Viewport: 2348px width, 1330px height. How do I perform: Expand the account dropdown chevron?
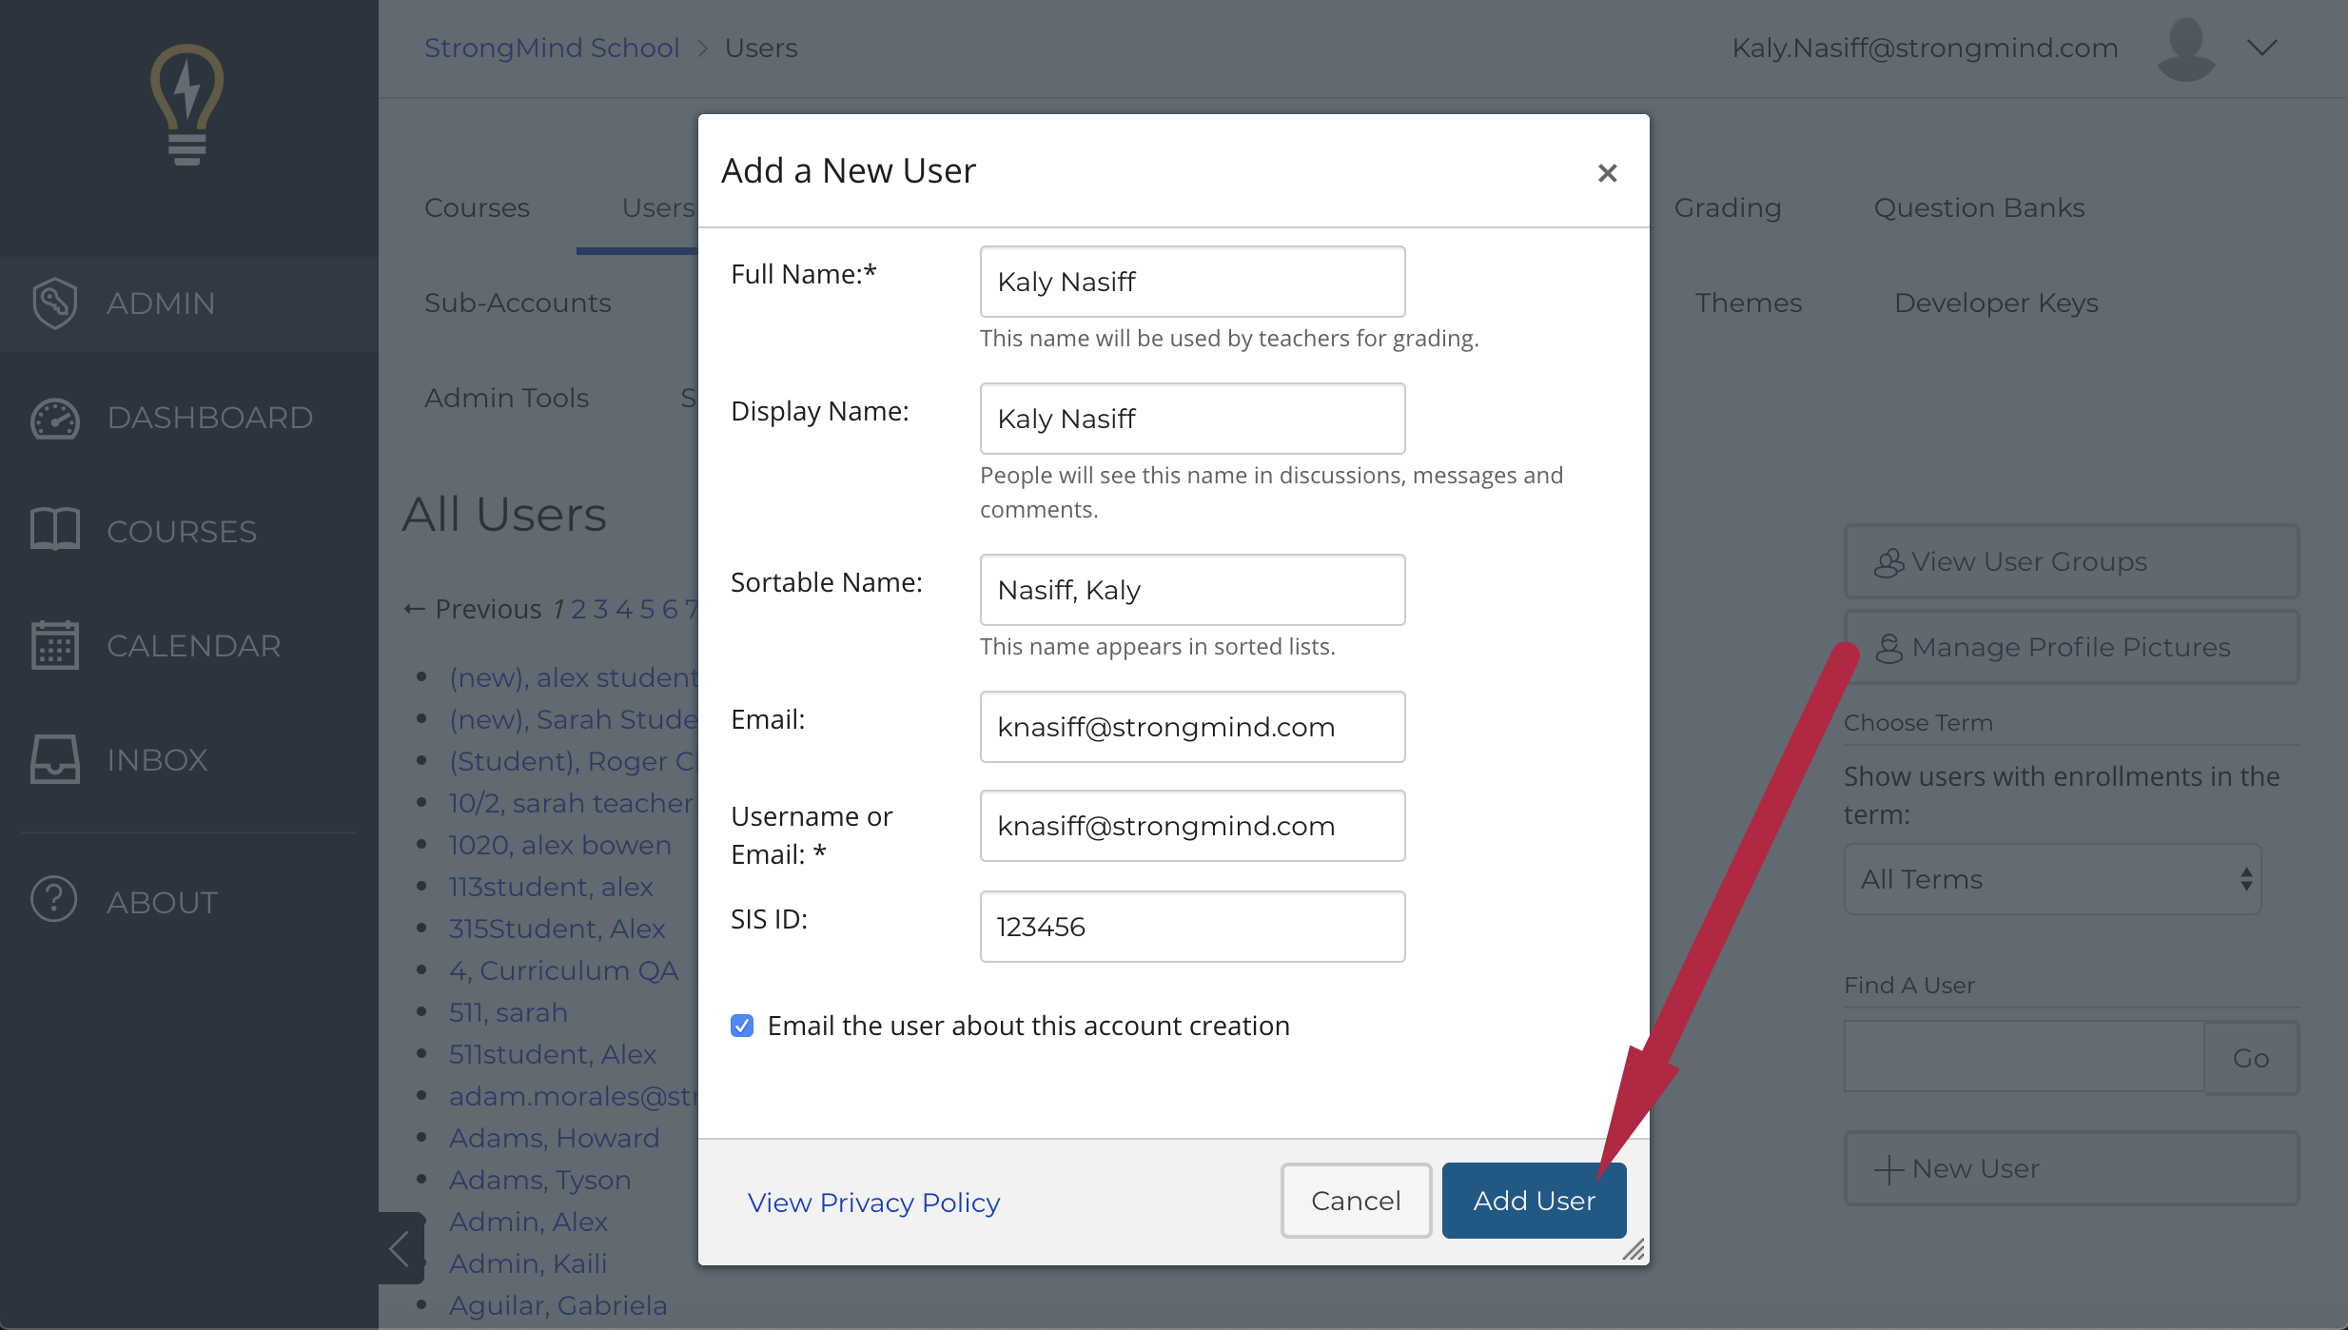pyautogui.click(x=2262, y=48)
